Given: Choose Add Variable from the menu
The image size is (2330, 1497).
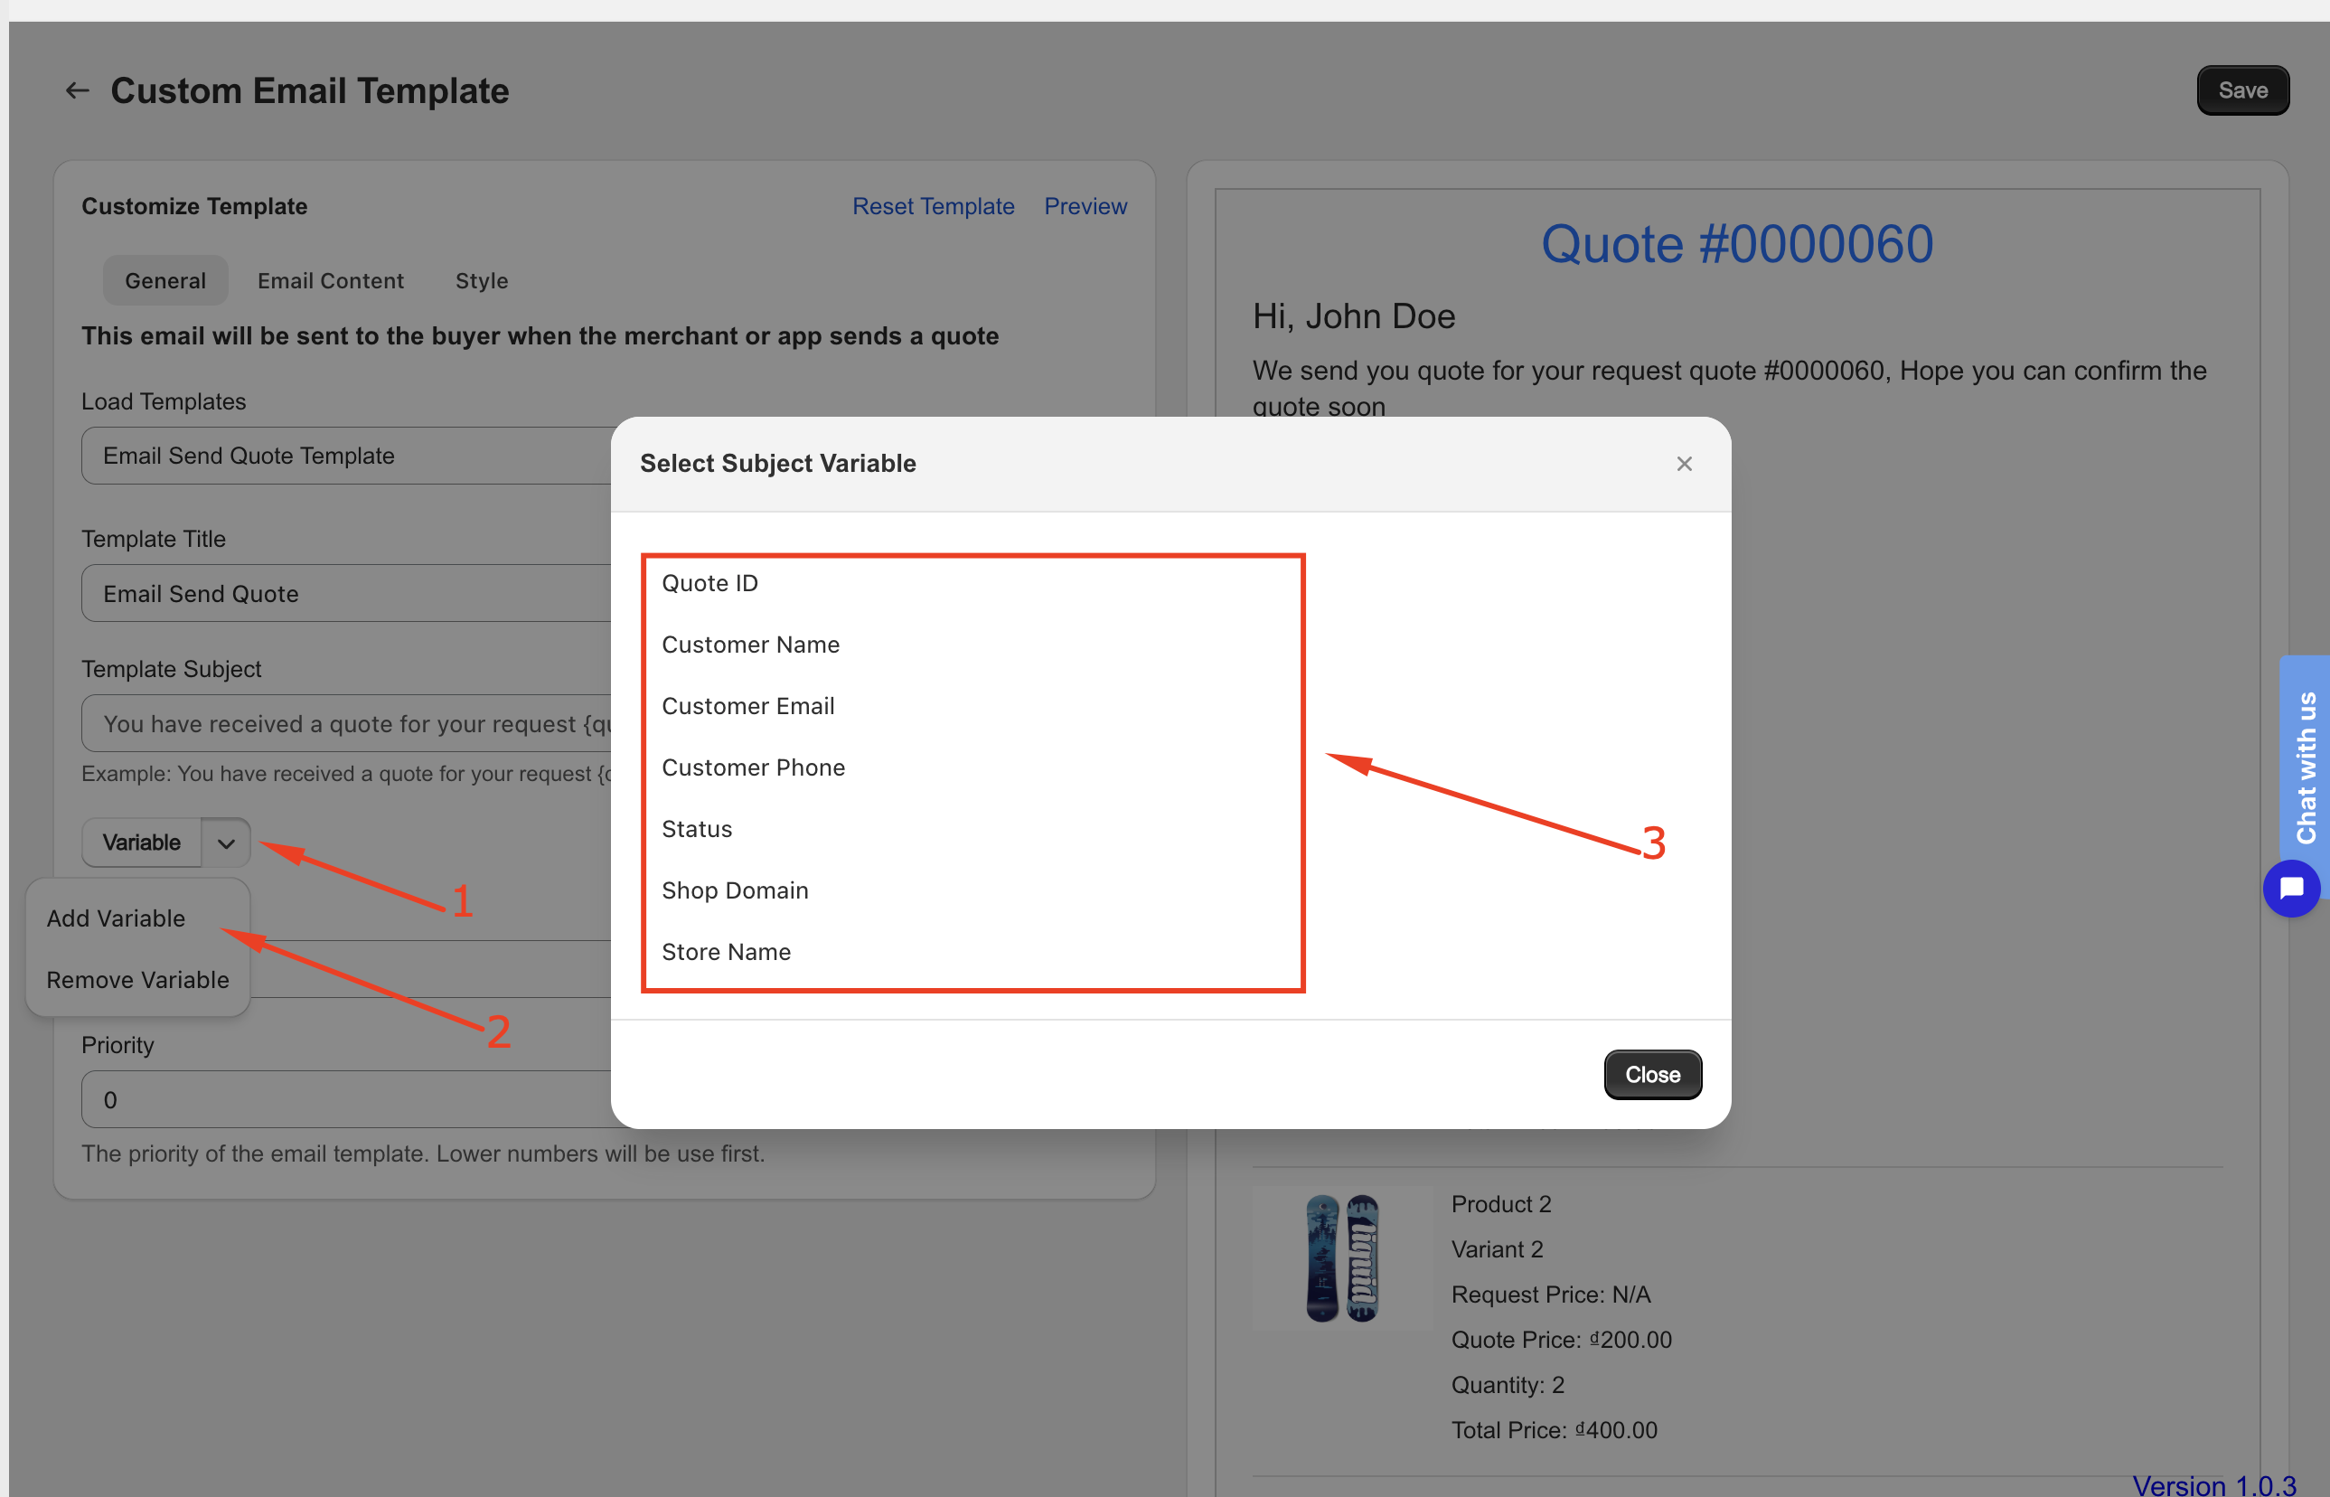Looking at the screenshot, I should (x=116, y=918).
